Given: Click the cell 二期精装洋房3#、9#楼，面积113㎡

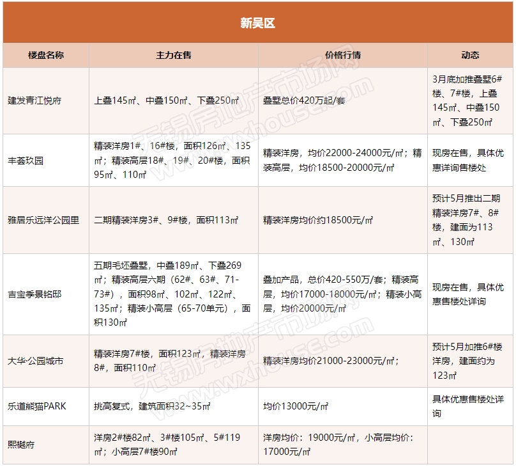Looking at the screenshot, I should pos(174,220).
